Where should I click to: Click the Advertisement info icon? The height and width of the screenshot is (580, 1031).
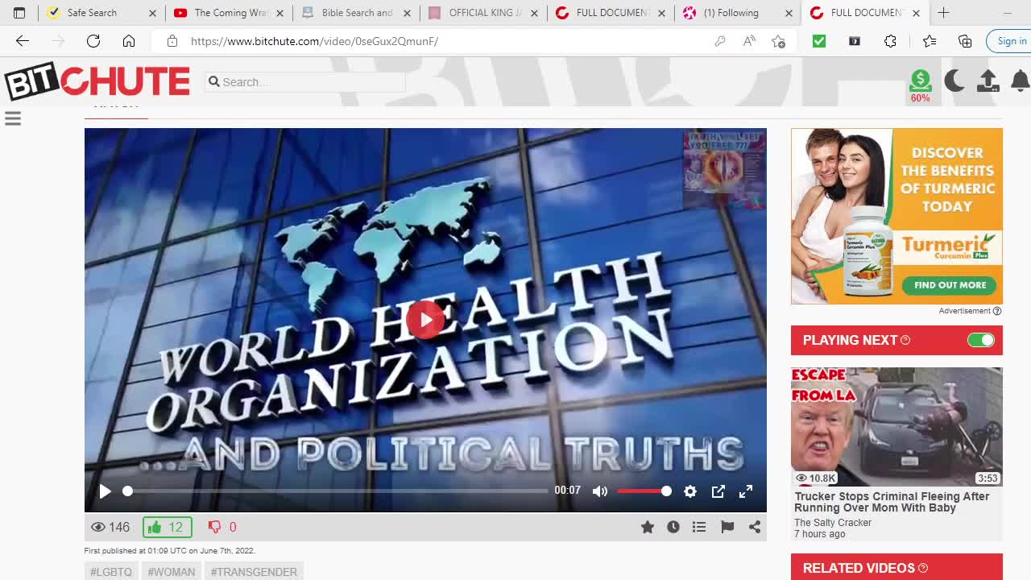coord(997,311)
